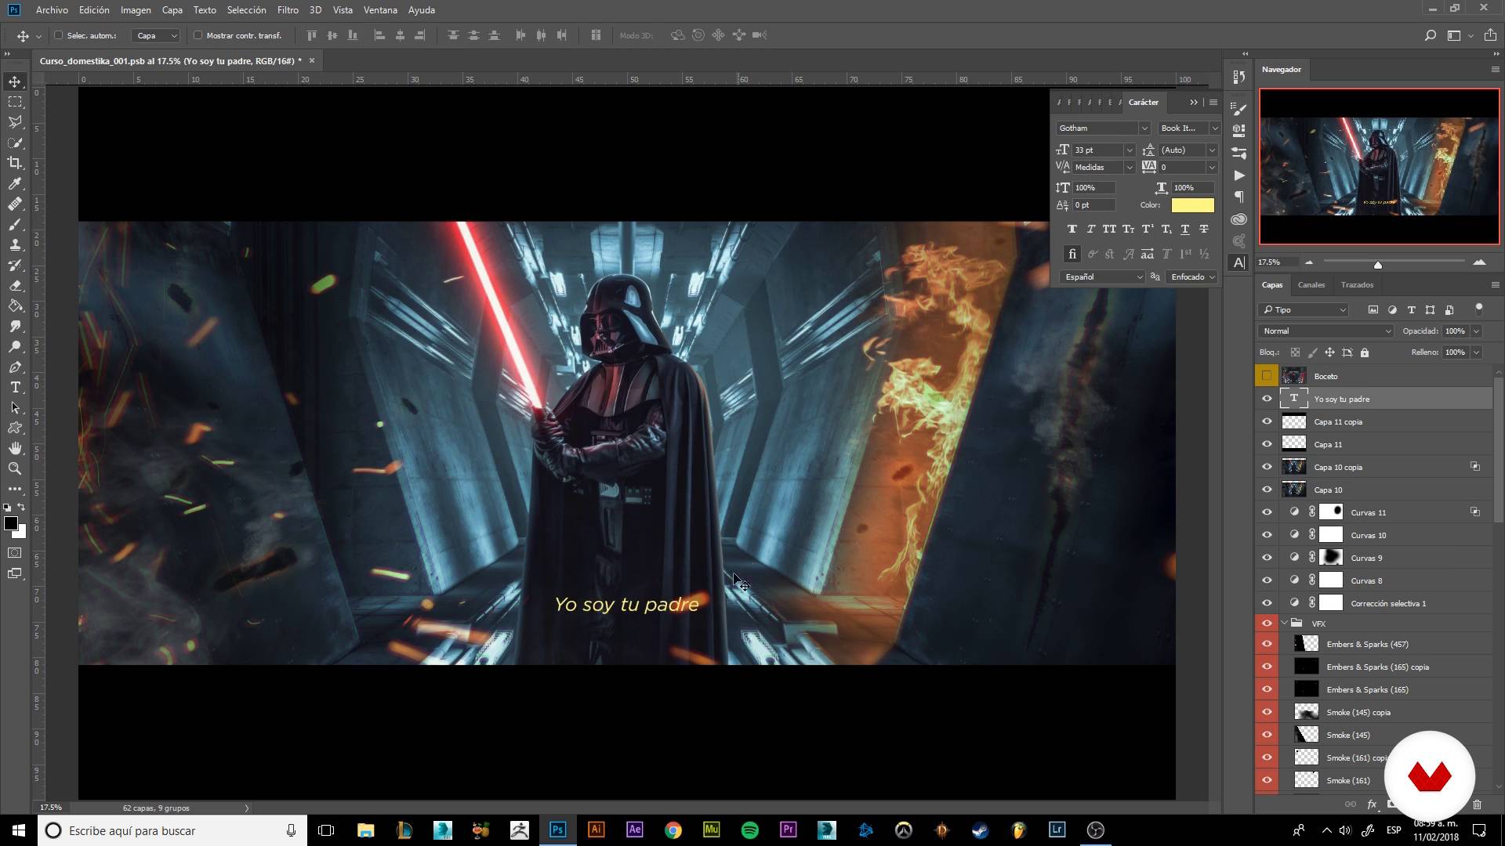Screen dimensions: 1505x846
Task: Select the Healing Brush tool
Action: click(15, 204)
